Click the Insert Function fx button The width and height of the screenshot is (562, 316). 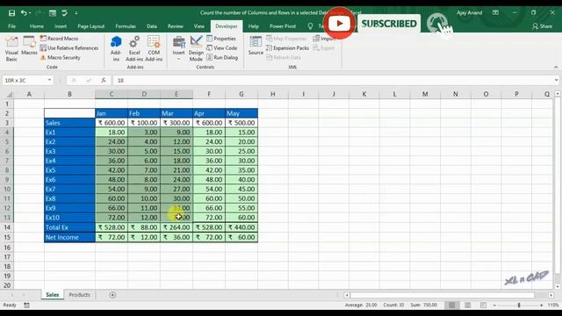pyautogui.click(x=104, y=80)
